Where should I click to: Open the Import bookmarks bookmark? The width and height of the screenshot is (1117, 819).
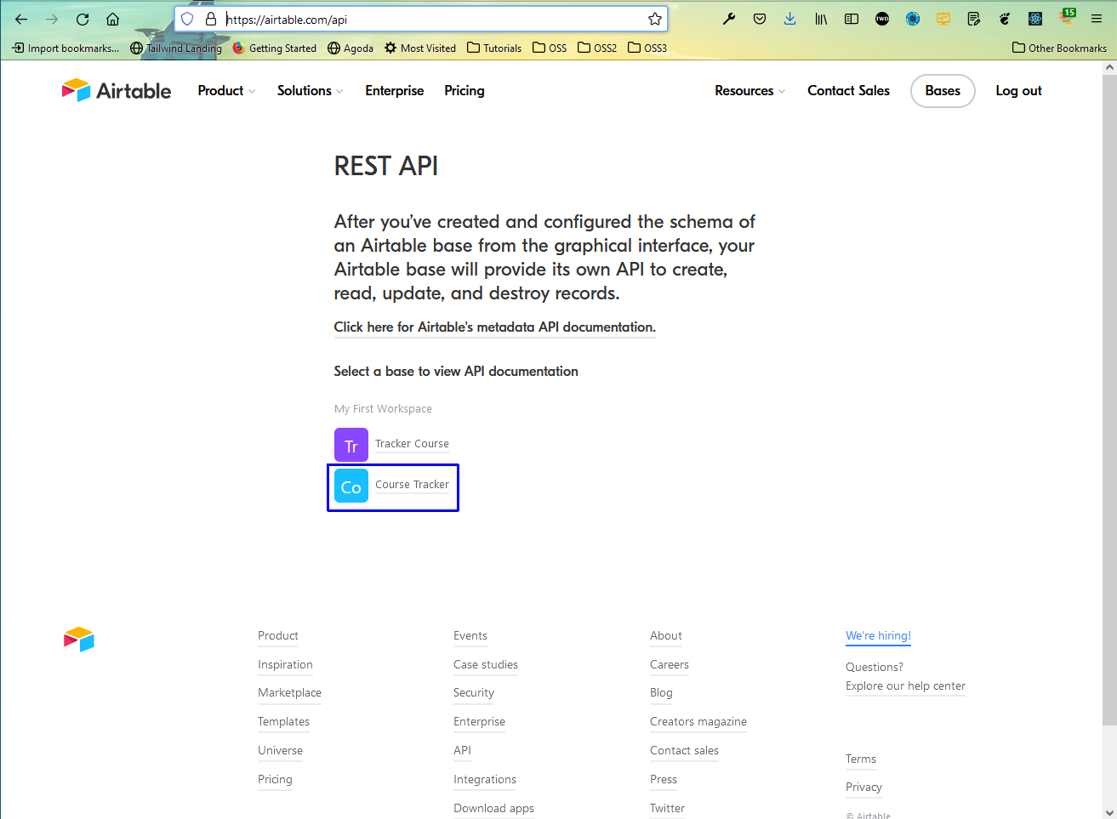(x=66, y=48)
